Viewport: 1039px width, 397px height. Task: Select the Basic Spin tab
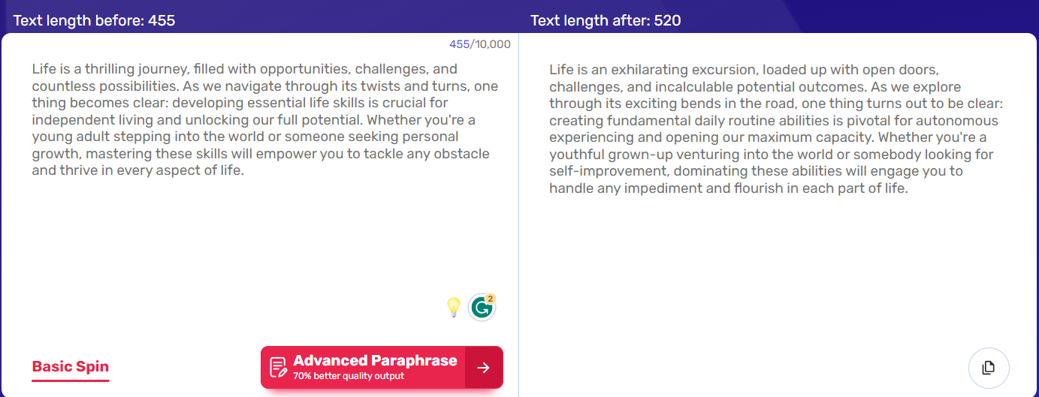(70, 367)
